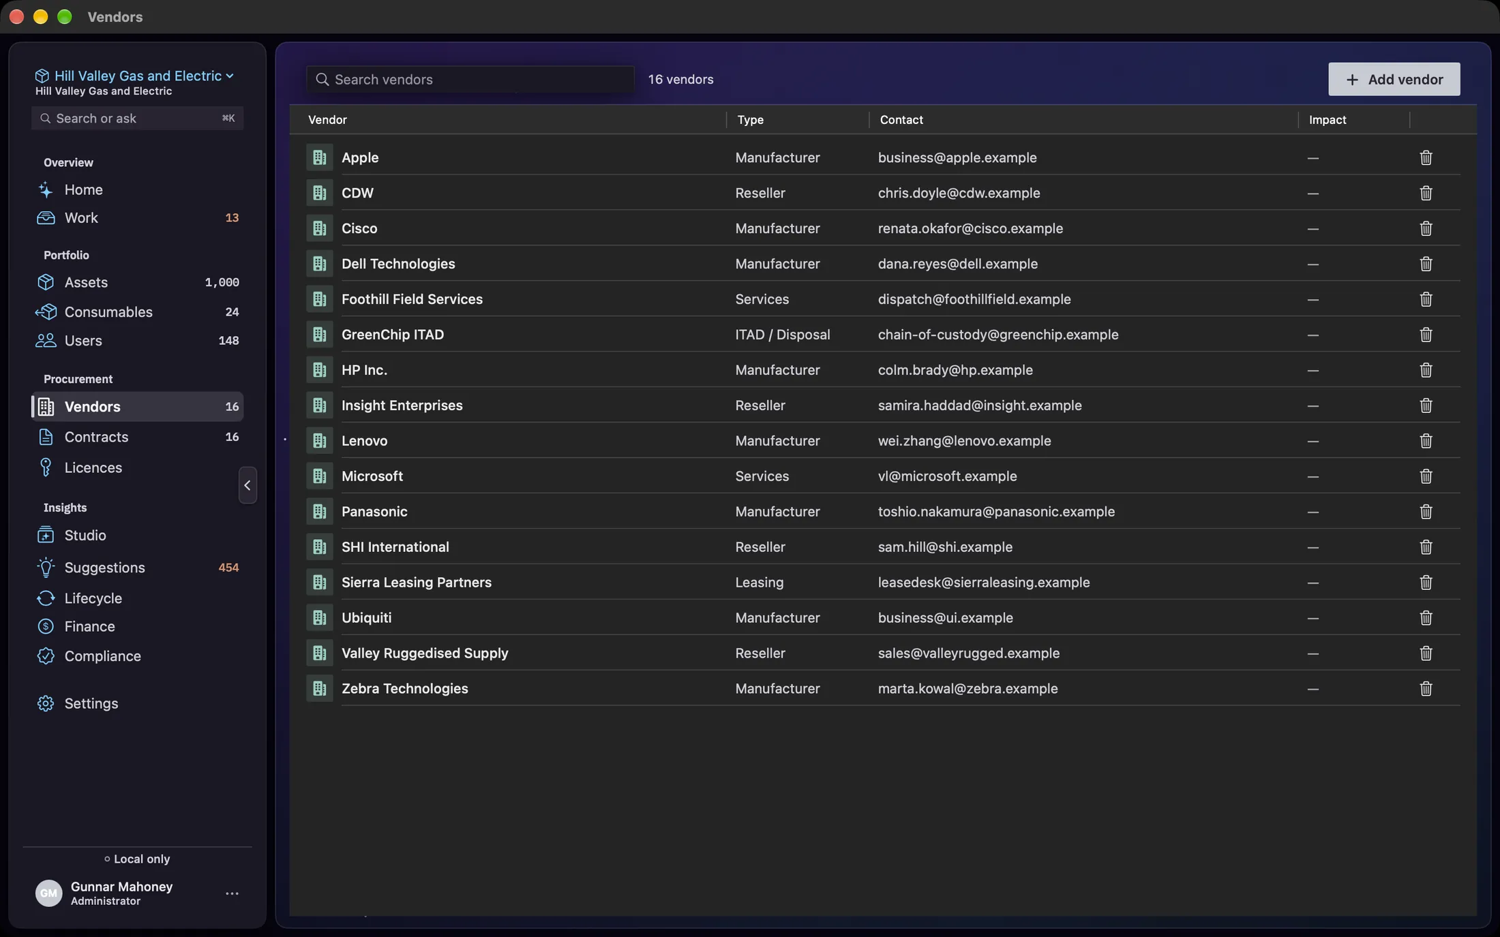
Task: Click the Microsoft row trash icon
Action: [x=1426, y=476]
